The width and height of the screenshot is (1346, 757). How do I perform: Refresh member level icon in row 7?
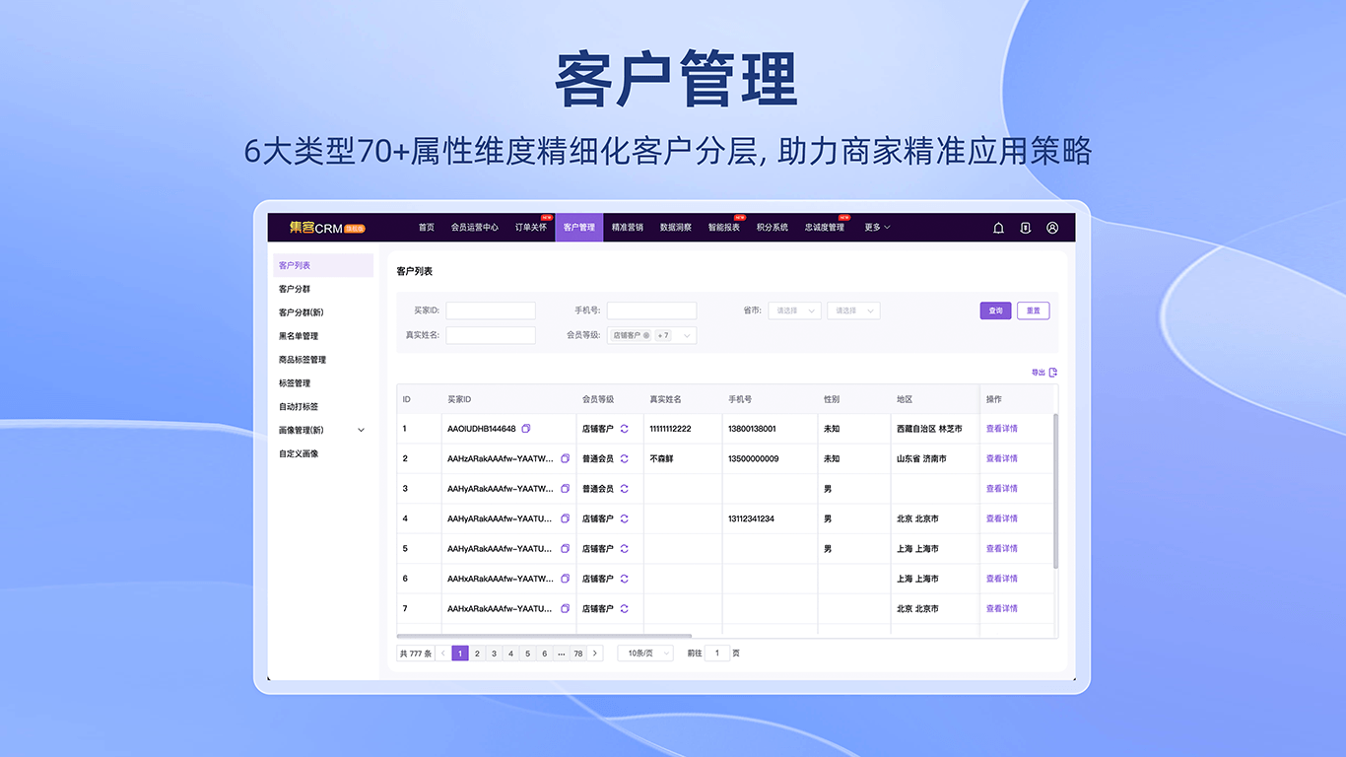click(624, 609)
